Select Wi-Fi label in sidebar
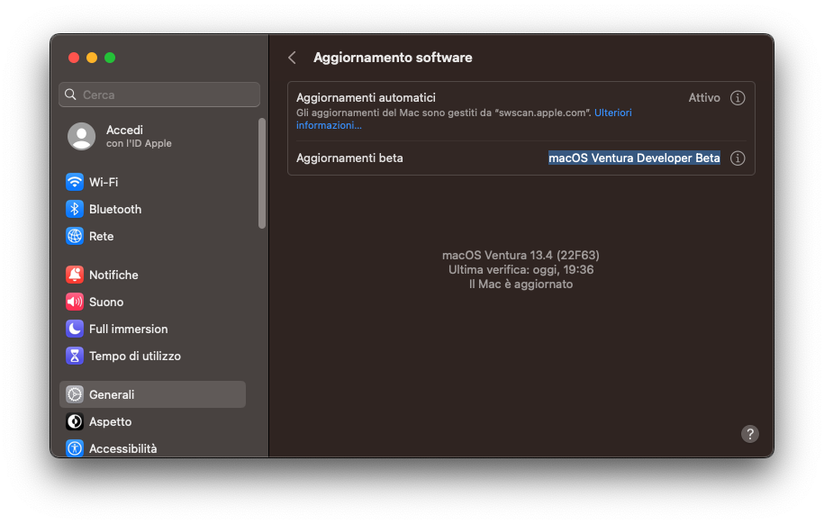The width and height of the screenshot is (824, 524). (104, 183)
